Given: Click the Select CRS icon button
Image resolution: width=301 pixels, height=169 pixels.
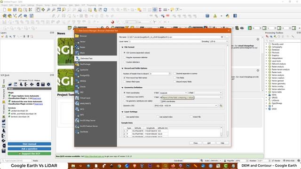Looking at the screenshot, I should [x=221, y=106].
